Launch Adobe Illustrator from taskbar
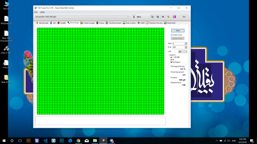Screen dimensions: 257x144 tap(29, 140)
